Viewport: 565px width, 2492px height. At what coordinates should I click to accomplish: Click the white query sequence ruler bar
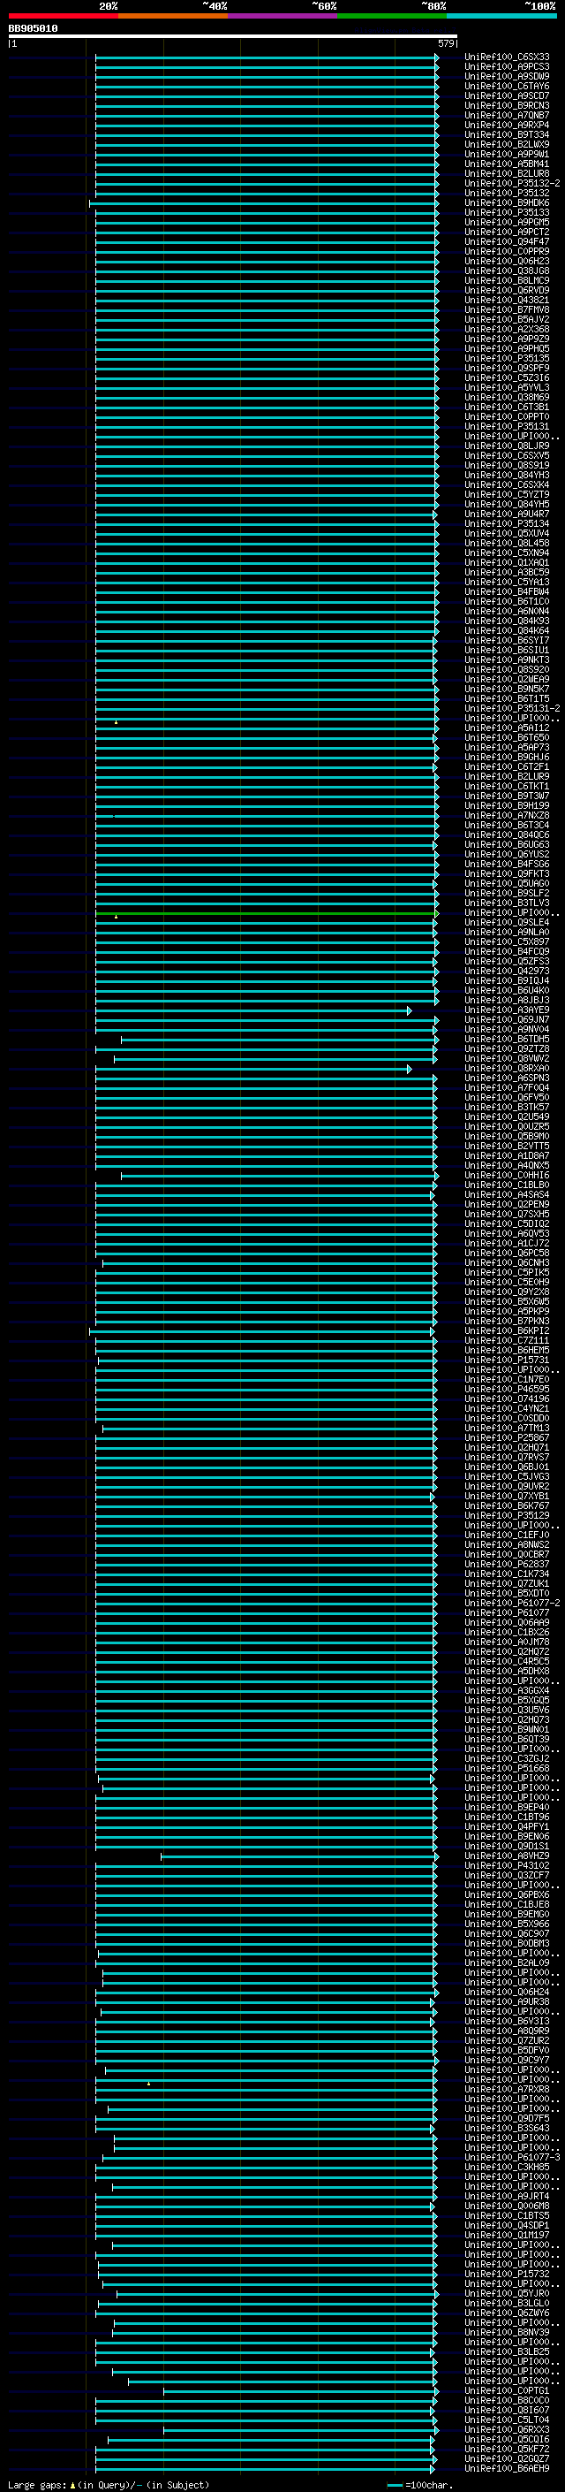point(233,35)
